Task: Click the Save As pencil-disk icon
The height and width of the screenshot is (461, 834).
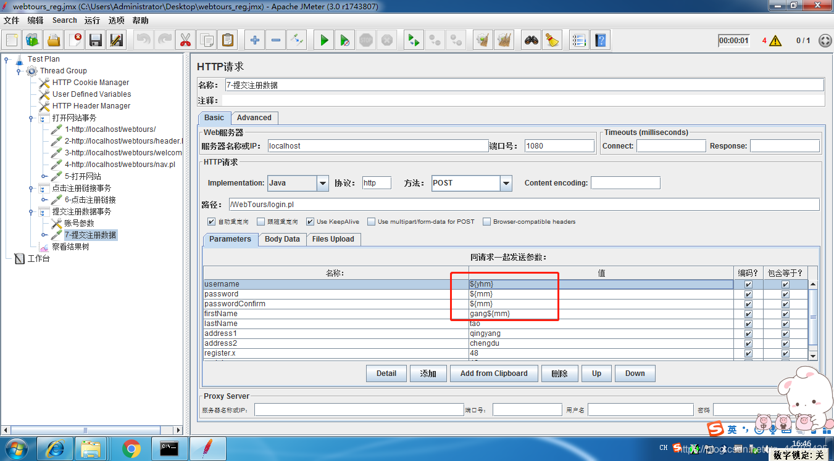Action: [117, 41]
